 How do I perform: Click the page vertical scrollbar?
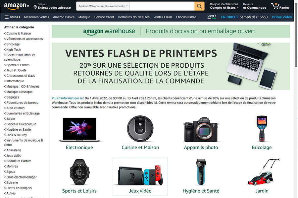296,99
